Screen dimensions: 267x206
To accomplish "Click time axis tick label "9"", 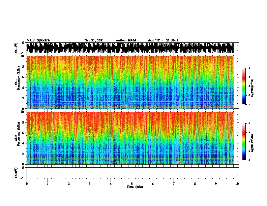I will [216, 184].
